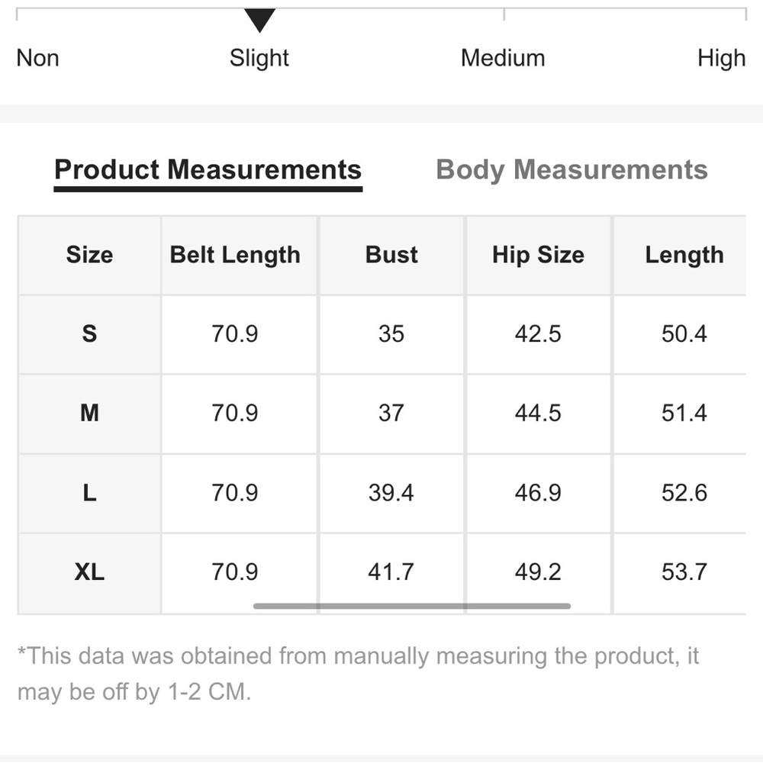Click the Non stretch label
The image size is (763, 763).
[x=37, y=59]
